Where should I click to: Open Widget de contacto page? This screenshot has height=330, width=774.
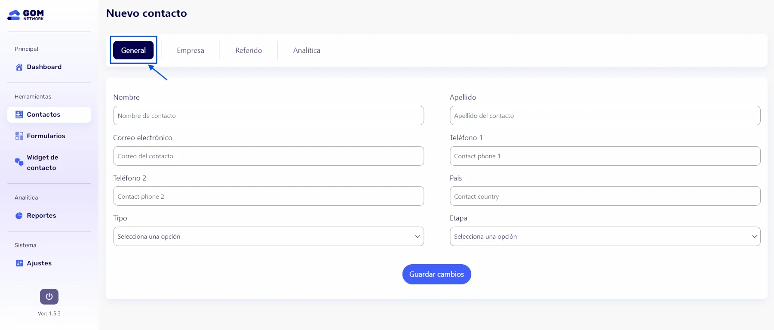point(49,163)
